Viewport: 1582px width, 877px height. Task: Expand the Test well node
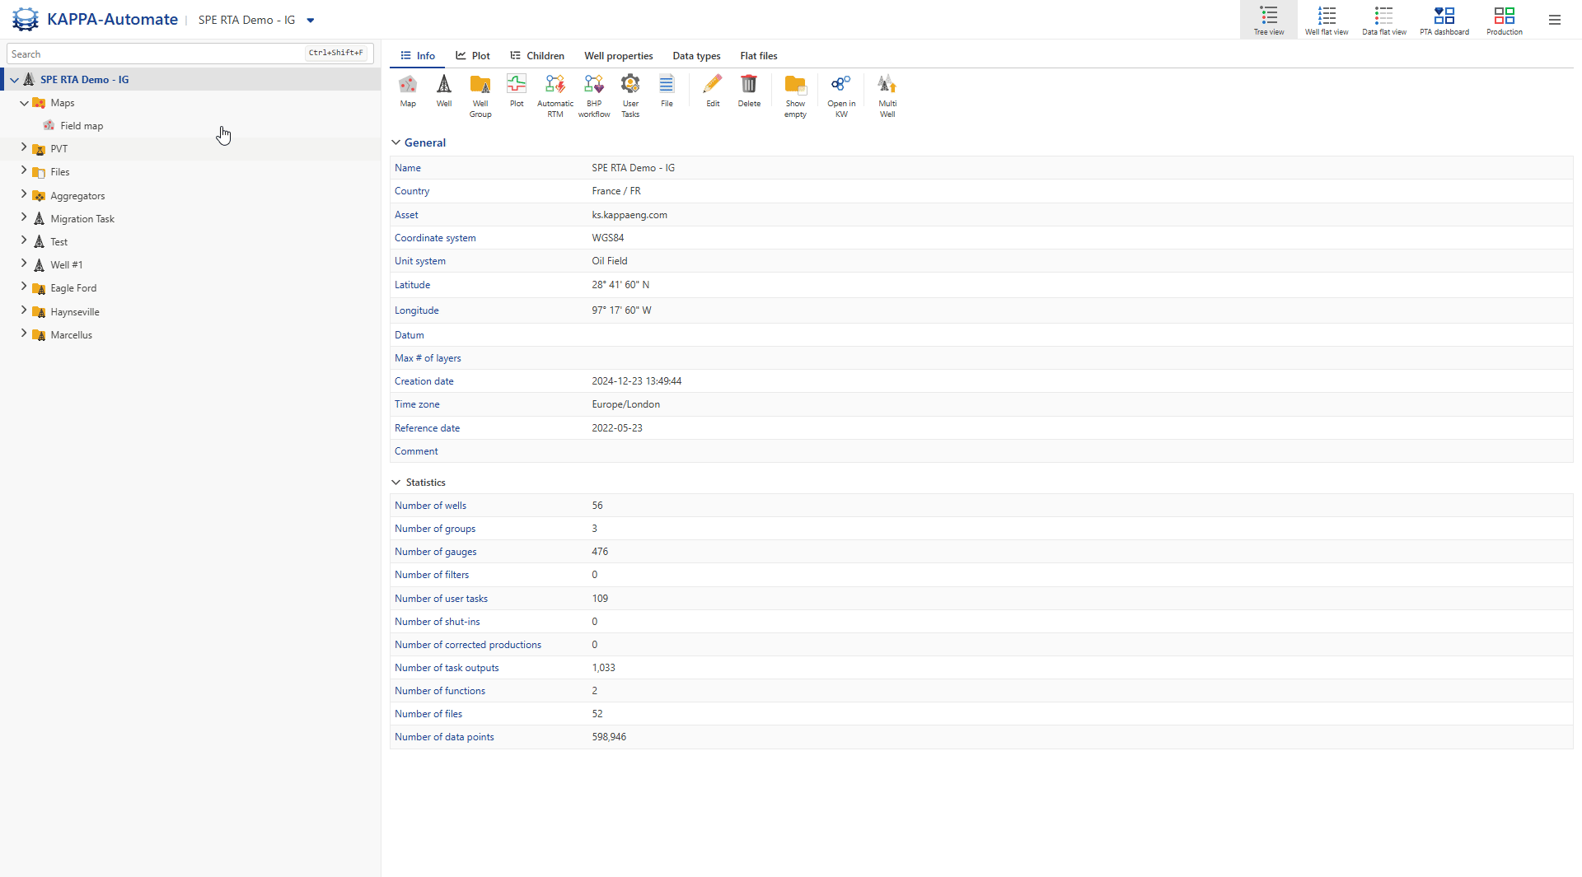24,240
